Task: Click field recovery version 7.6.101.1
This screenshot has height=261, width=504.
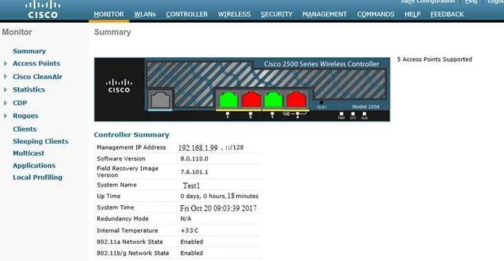Action: click(x=194, y=172)
